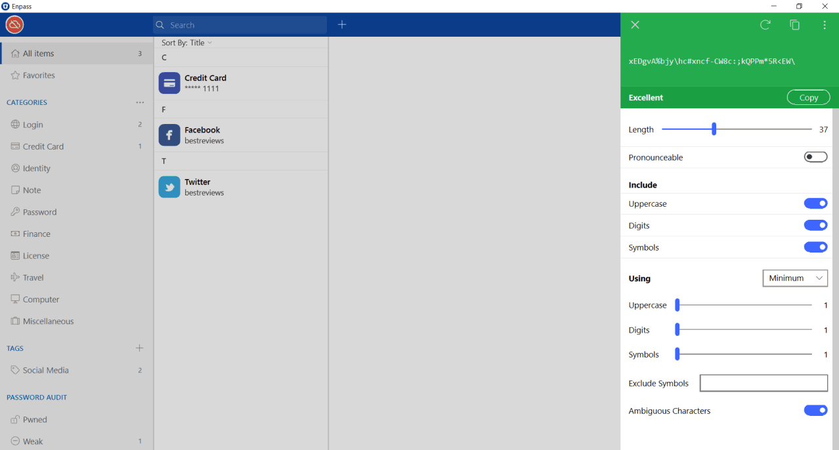Disable the Symbols include toggle
839x450 pixels.
tap(815, 247)
